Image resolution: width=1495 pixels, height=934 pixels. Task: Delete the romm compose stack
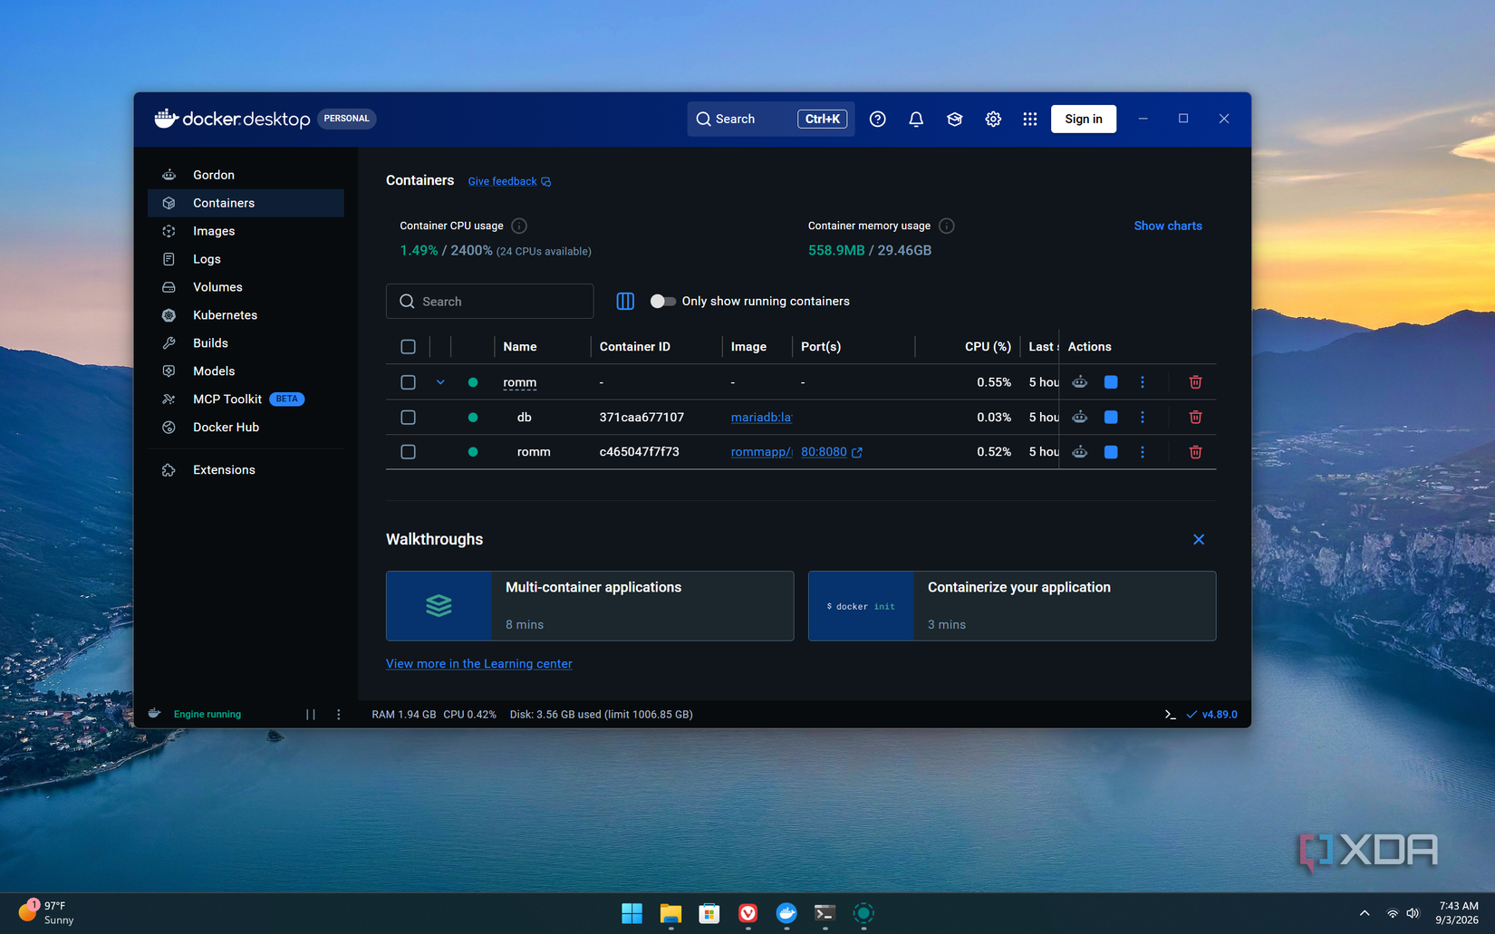pos(1195,382)
